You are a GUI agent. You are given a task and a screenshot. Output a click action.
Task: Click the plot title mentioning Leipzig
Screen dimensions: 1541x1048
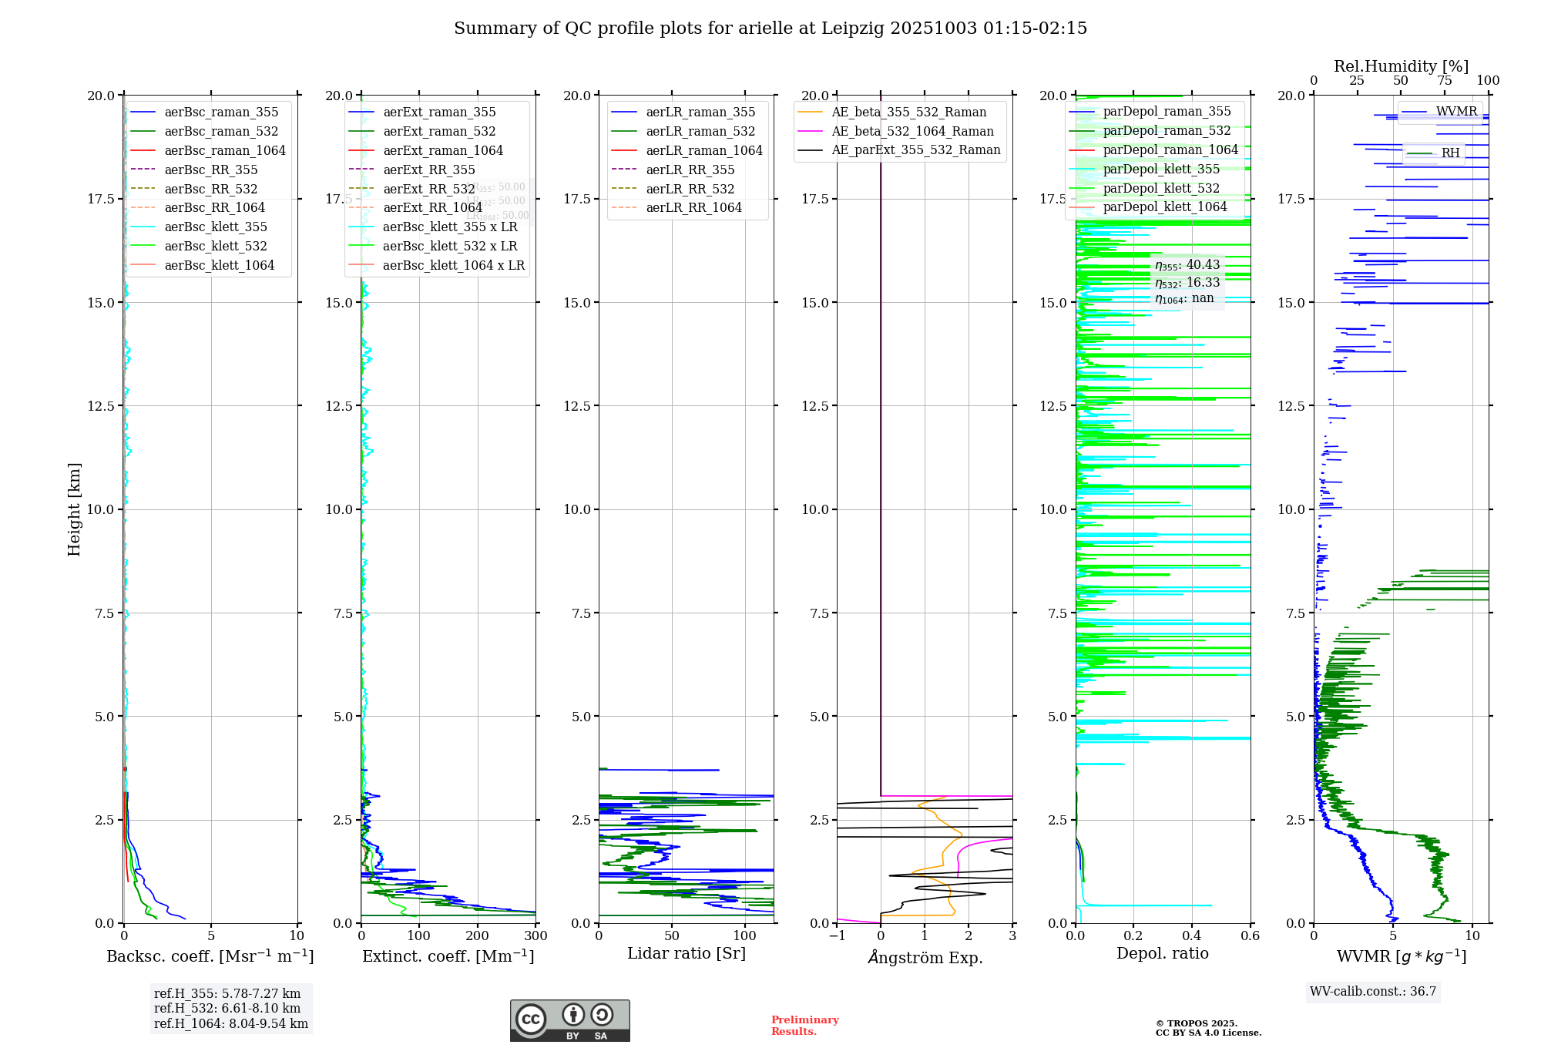click(770, 29)
